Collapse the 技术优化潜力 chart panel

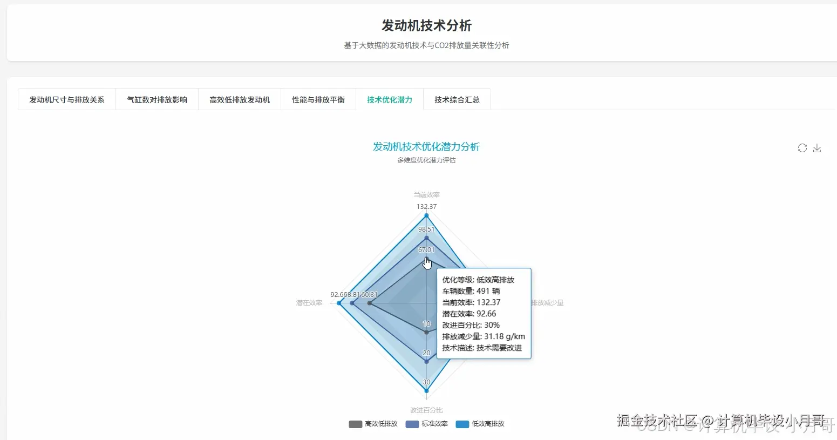click(389, 99)
